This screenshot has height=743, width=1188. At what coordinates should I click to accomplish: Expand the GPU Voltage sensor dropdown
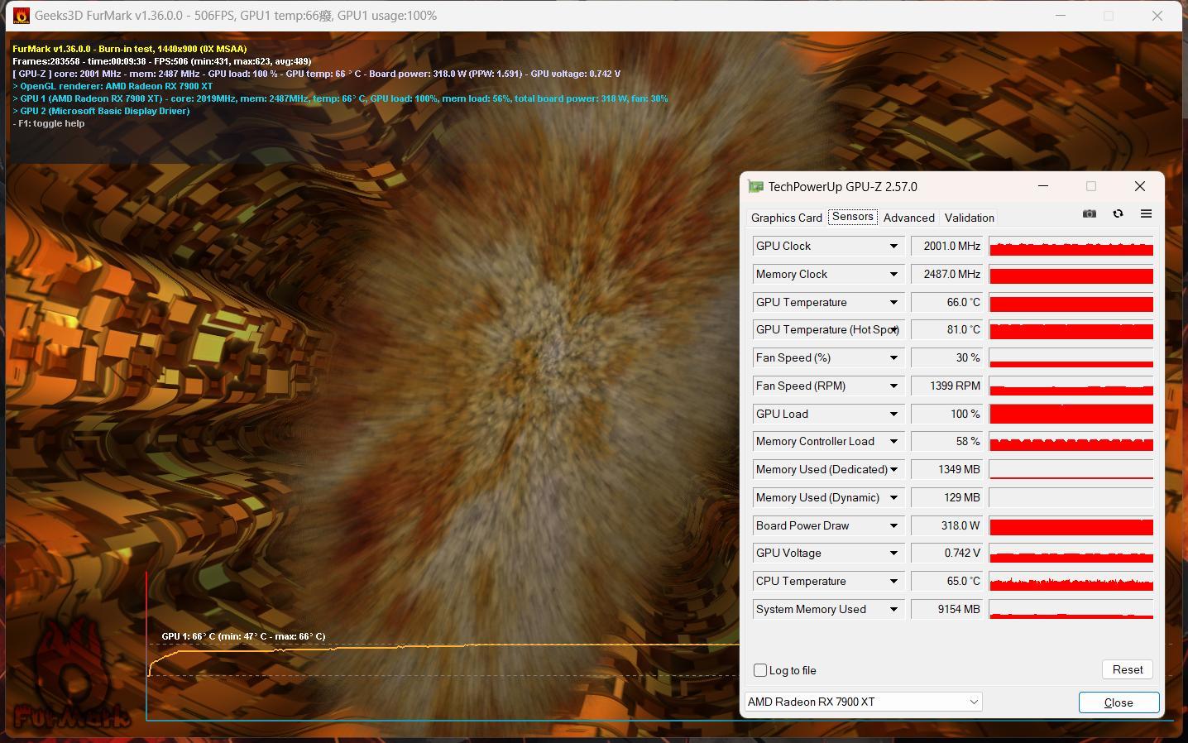(x=893, y=553)
